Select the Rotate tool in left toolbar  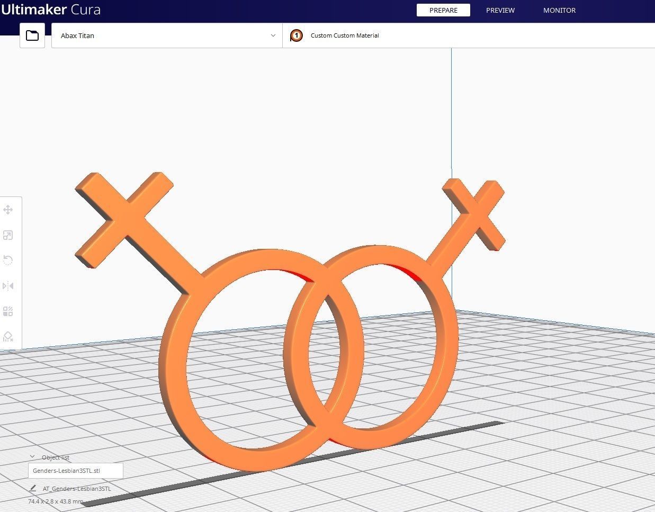click(8, 260)
